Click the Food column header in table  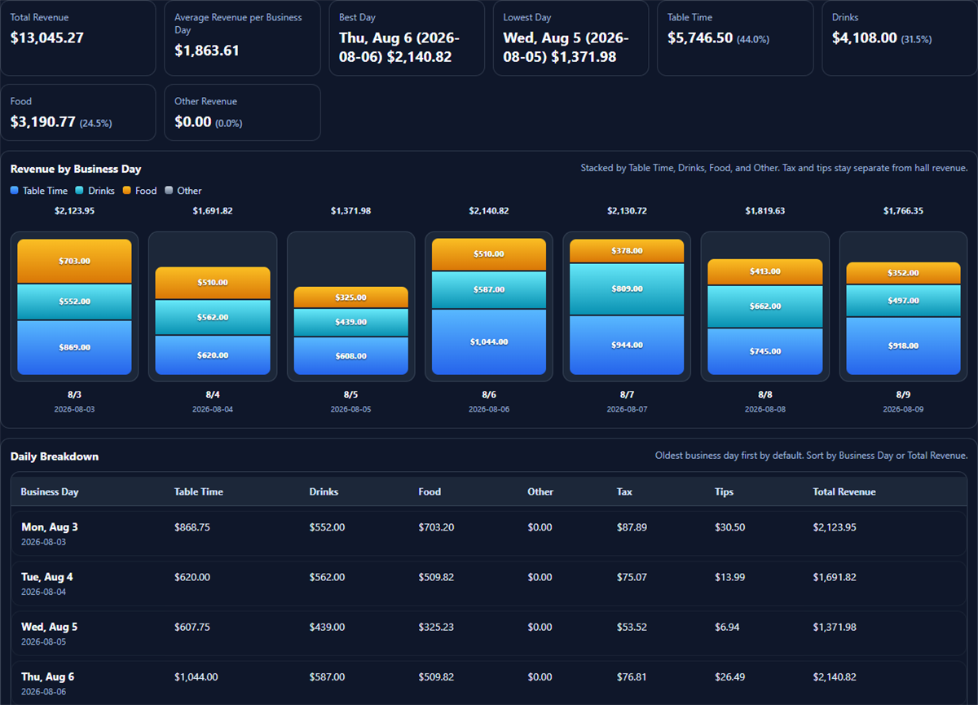point(430,491)
